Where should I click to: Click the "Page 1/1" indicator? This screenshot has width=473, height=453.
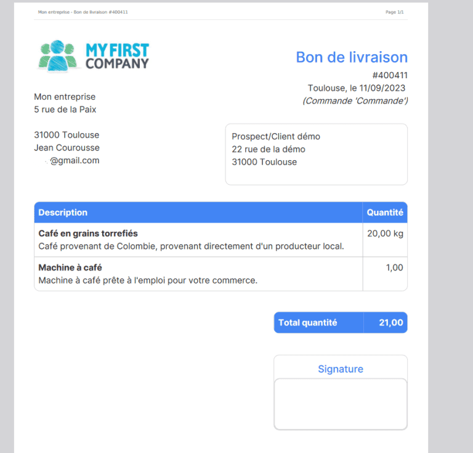coord(394,12)
